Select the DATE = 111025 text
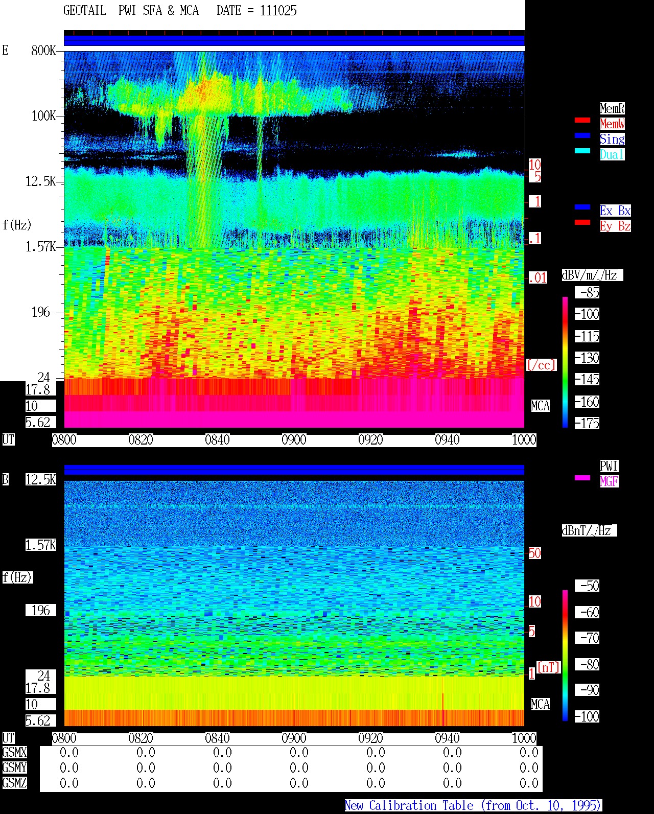654x814 pixels. coord(256,11)
